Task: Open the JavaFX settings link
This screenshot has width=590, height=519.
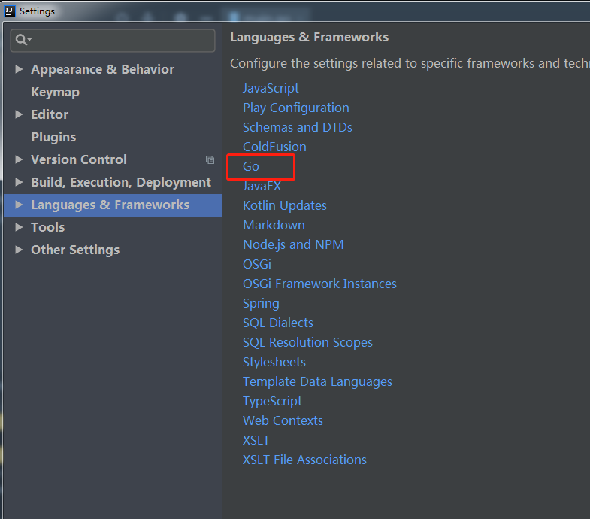Action: coord(262,186)
